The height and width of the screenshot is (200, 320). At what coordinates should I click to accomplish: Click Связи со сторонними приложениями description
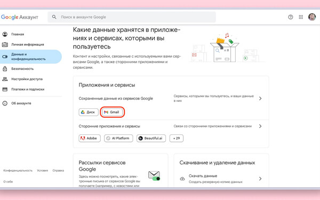pyautogui.click(x=212, y=126)
